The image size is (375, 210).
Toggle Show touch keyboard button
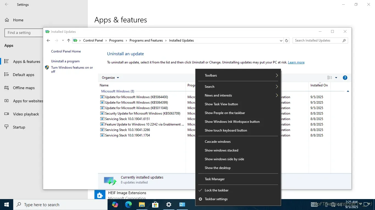coord(226,130)
